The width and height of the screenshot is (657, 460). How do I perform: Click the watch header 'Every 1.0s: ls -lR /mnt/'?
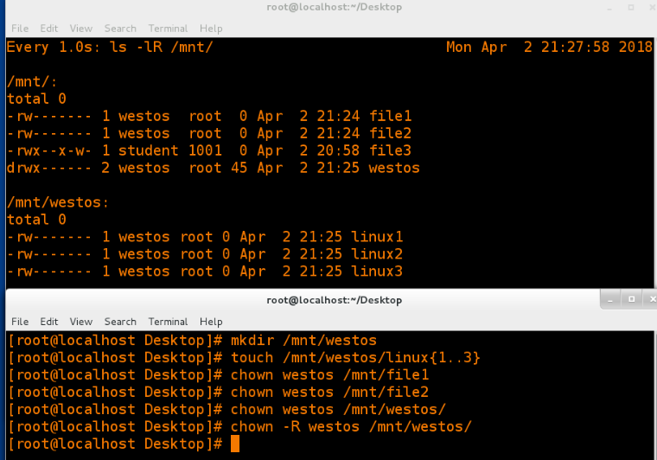[x=110, y=47]
